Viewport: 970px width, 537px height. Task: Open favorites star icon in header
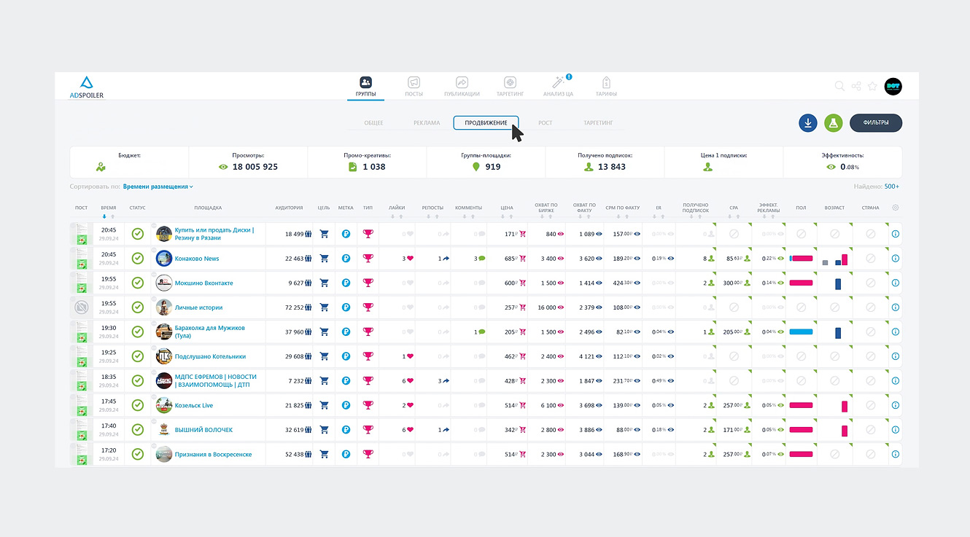873,86
